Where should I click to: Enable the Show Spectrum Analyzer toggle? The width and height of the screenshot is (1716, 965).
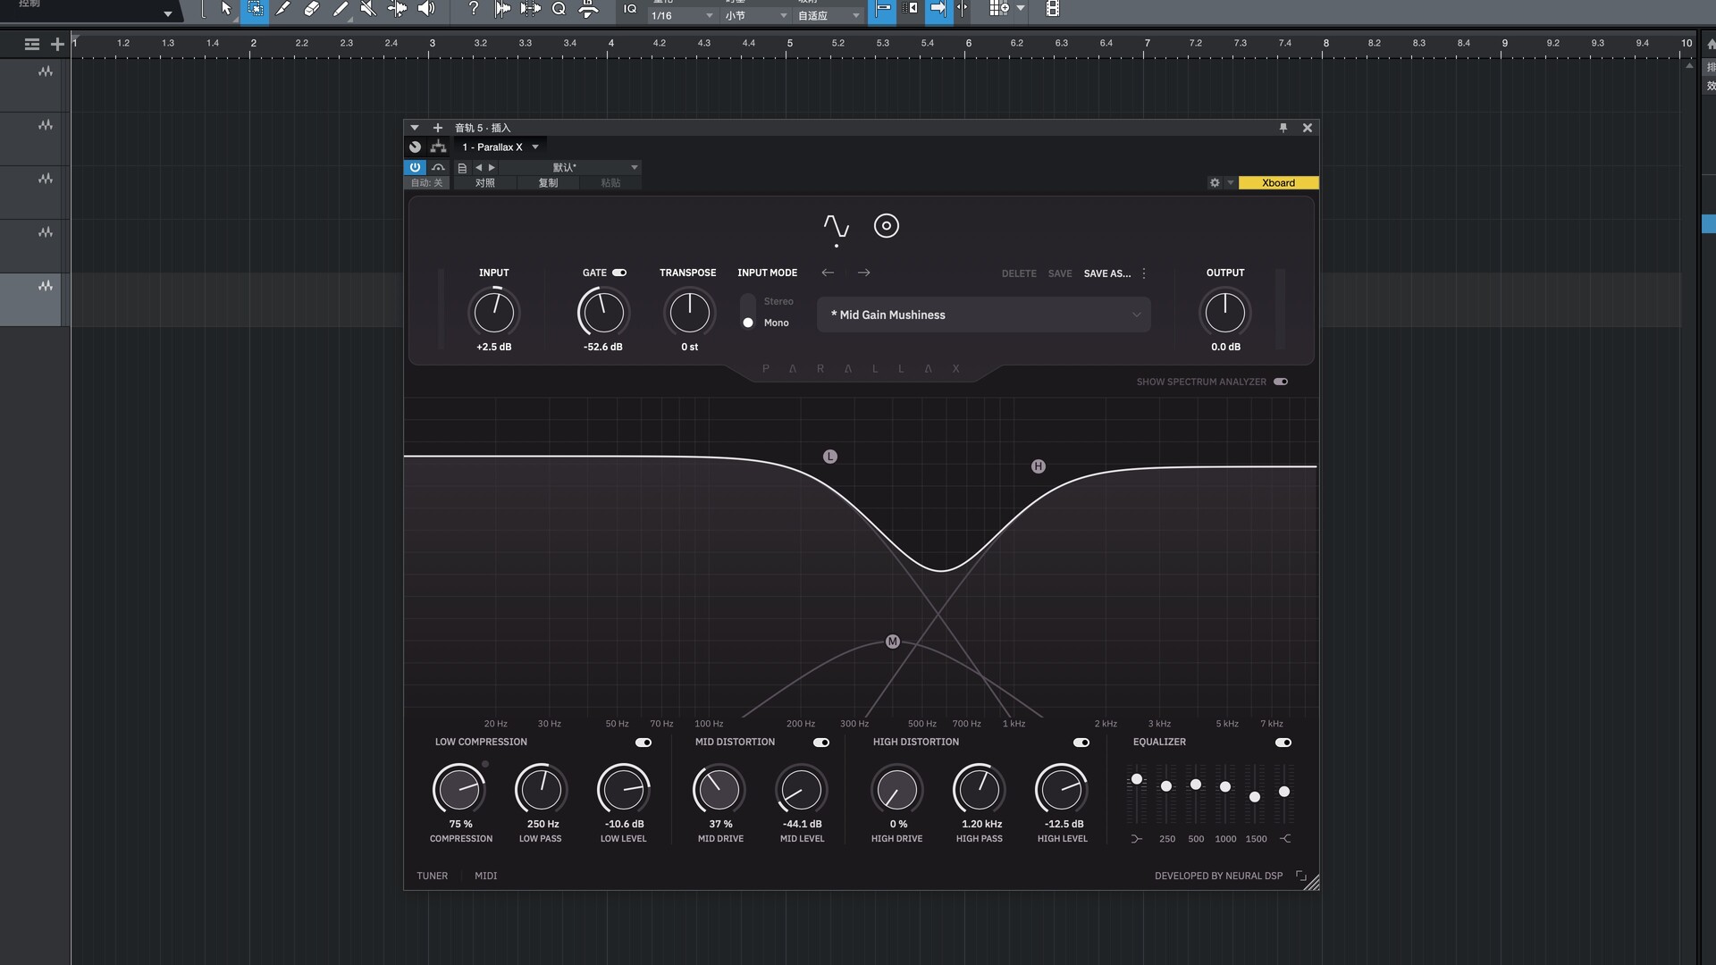coord(1281,382)
